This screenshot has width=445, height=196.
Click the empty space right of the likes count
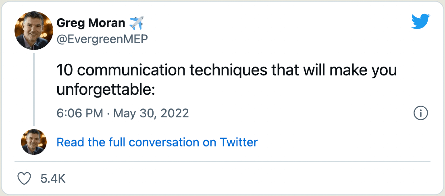point(242,179)
